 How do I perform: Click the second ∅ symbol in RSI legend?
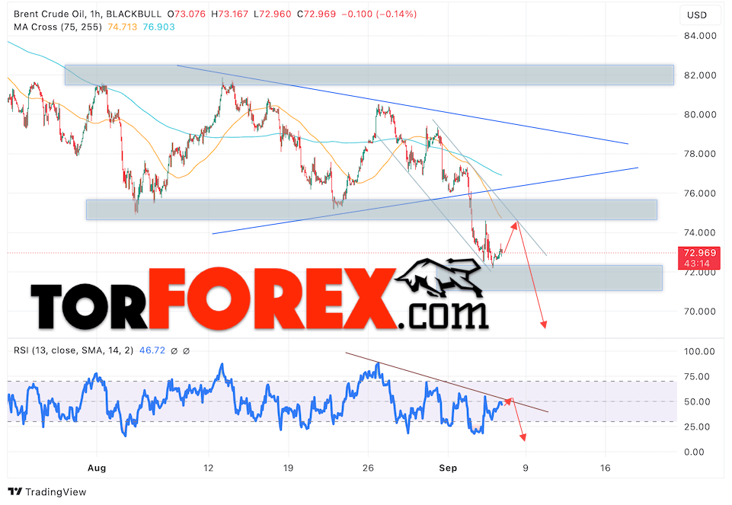186,351
